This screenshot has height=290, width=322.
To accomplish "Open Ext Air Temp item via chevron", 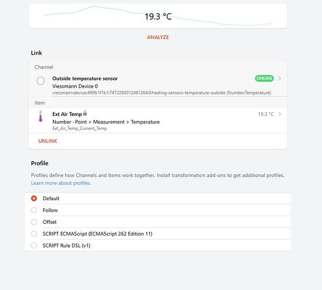I will [x=280, y=114].
